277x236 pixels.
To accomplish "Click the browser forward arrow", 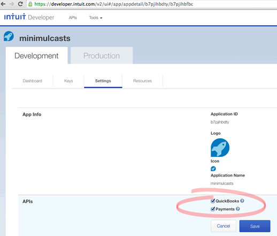I will click(12, 4).
